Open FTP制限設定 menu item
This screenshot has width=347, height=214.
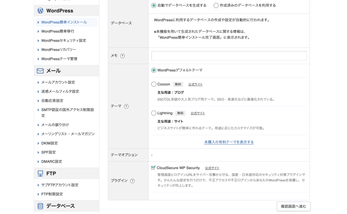[x=52, y=194]
